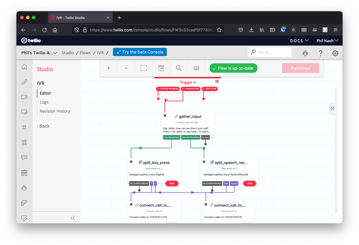
Task: Show the keyboard shortcuts icon
Action: [196, 68]
